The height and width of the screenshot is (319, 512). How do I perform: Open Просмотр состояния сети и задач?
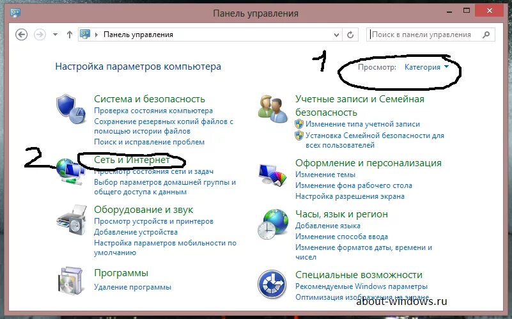coord(154,171)
